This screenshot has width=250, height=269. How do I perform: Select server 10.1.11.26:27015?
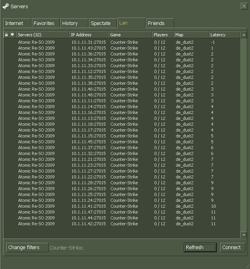(122, 189)
